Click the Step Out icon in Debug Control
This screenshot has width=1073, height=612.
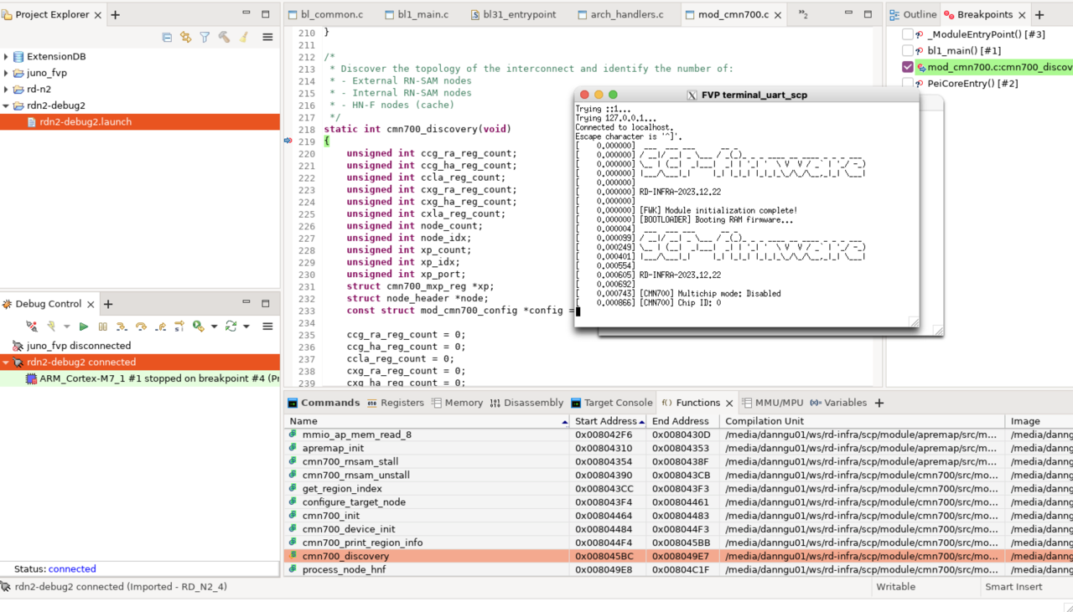click(x=160, y=327)
